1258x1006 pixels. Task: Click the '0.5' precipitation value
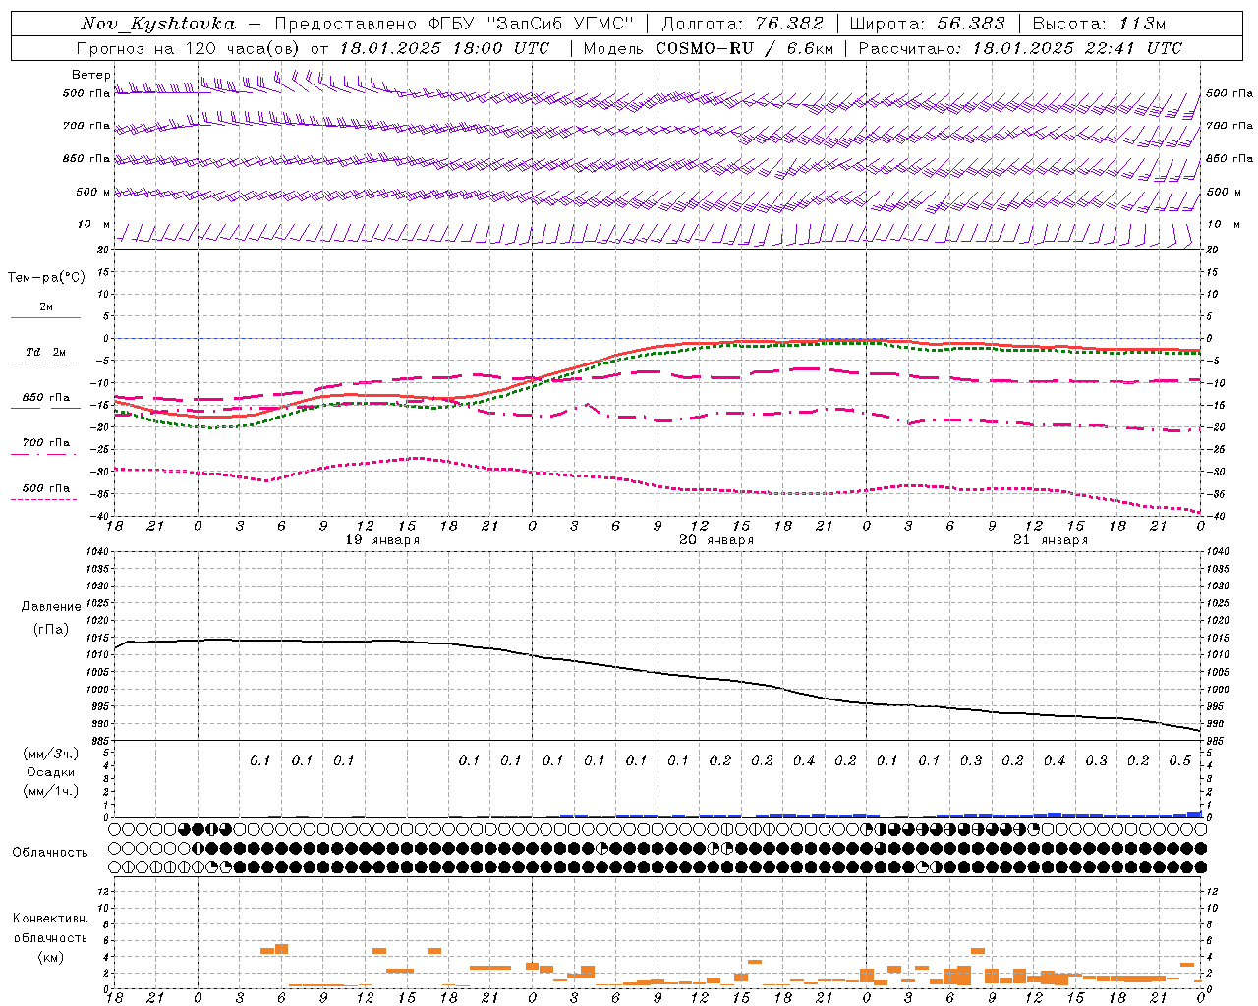[1180, 761]
